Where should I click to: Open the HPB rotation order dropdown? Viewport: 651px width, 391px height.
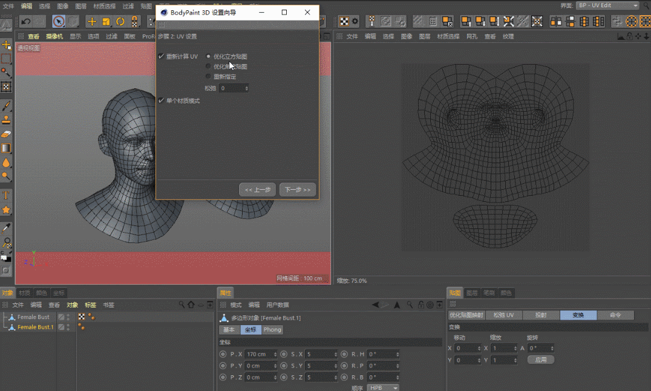(x=383, y=388)
